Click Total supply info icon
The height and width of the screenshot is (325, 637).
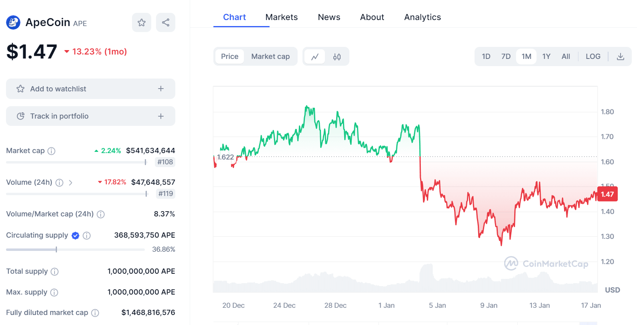coord(55,272)
